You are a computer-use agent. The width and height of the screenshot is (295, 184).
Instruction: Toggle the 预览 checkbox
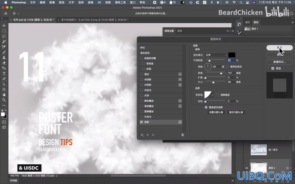(x=273, y=68)
